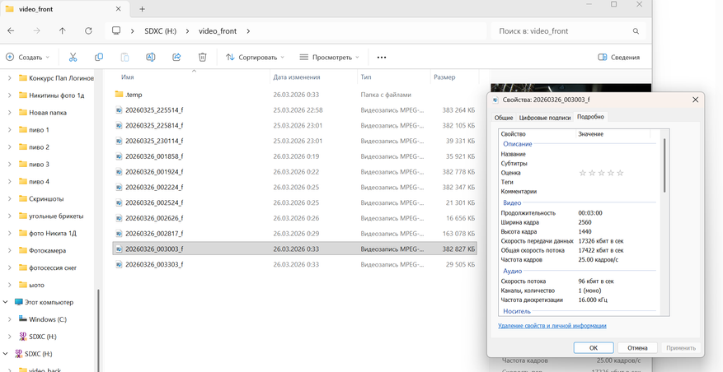Open the Просмотреть dropdown
Viewport: 723px width, 372px height.
329,58
